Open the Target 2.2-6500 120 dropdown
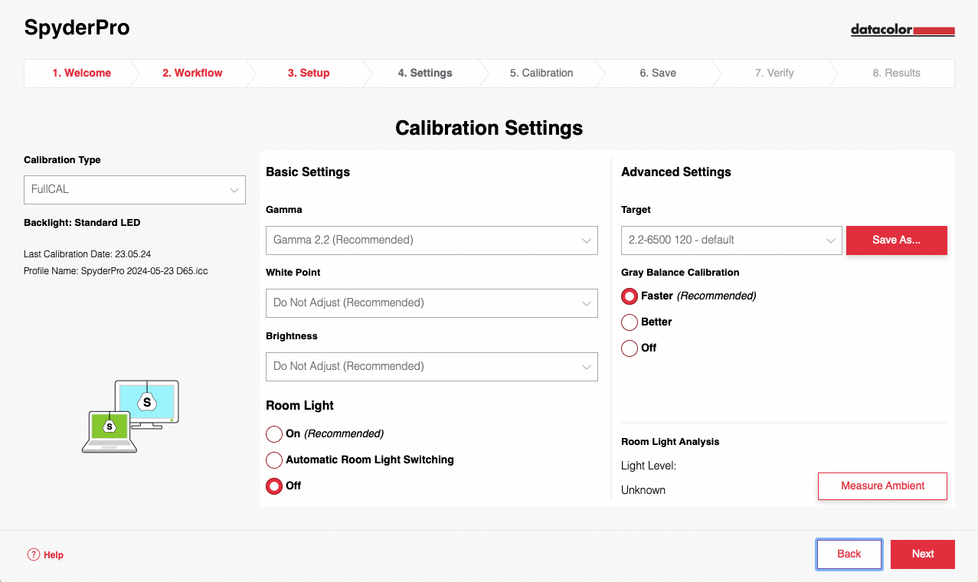The width and height of the screenshot is (978, 582). pyautogui.click(x=731, y=240)
